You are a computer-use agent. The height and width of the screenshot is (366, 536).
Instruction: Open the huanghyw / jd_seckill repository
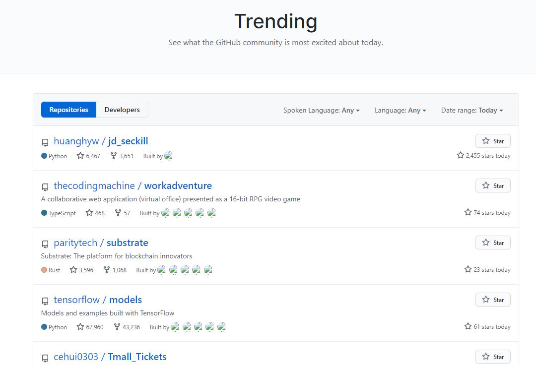coord(101,141)
